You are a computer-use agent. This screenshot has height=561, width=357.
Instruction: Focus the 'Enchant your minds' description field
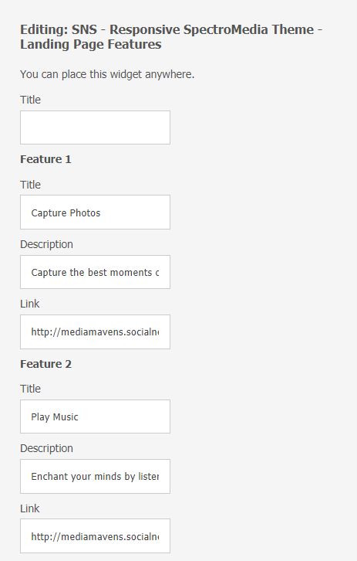pyautogui.click(x=95, y=477)
